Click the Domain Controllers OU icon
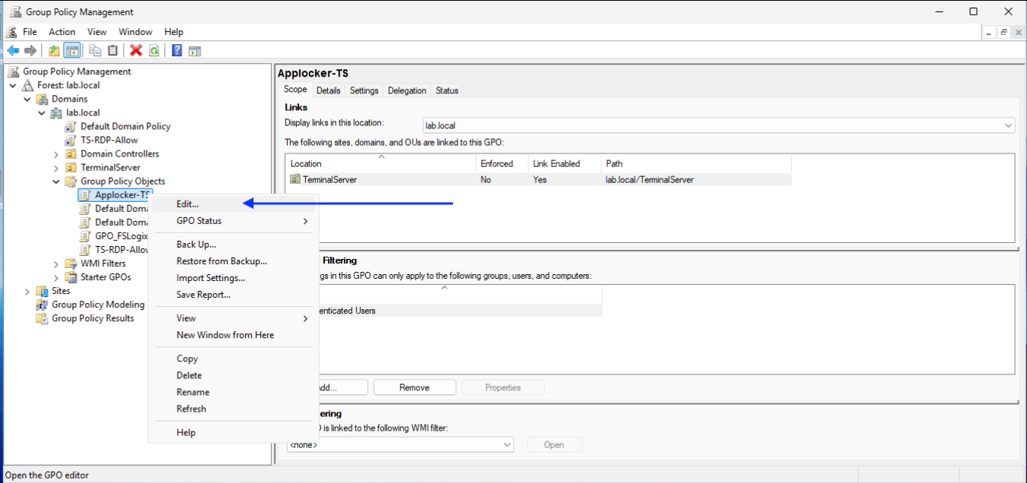Screen dimensions: 1027x483 point(71,153)
